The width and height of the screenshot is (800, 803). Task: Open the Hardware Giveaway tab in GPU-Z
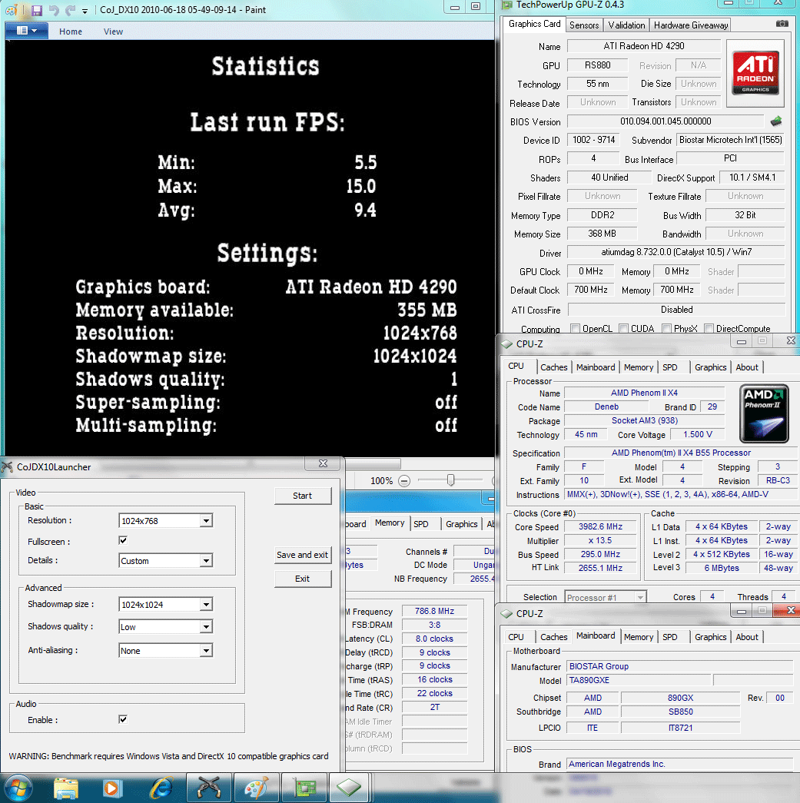(x=690, y=25)
